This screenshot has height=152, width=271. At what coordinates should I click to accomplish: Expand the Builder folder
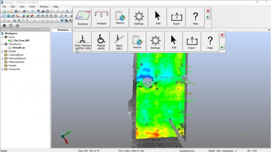[2, 51]
